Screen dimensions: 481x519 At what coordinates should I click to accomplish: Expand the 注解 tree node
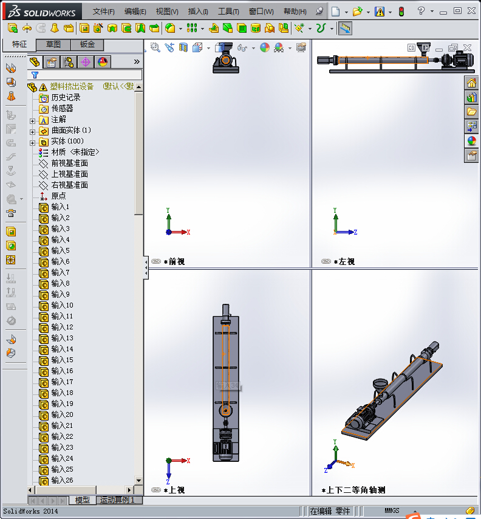[32, 121]
